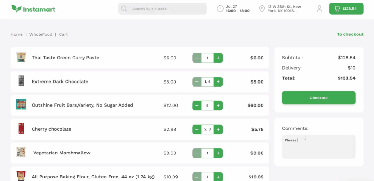Decrease Extreme Dark Chocolate quantity
This screenshot has width=374, height=181.
[x=197, y=82]
